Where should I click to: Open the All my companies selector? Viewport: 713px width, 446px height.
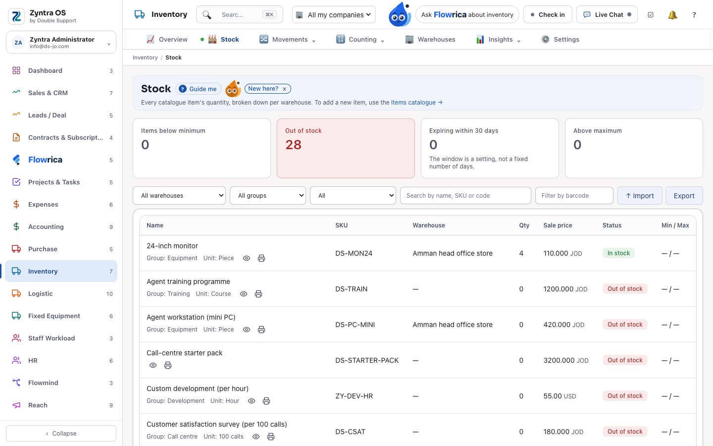pyautogui.click(x=334, y=15)
